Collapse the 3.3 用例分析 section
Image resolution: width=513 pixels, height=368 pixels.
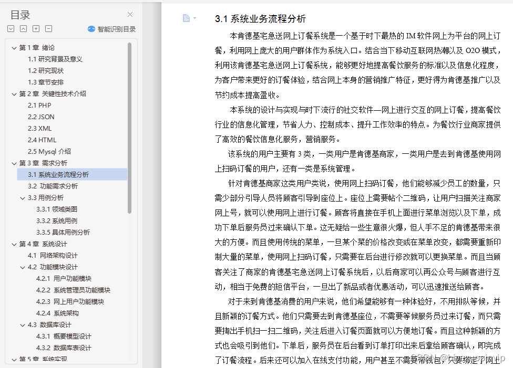click(x=23, y=198)
